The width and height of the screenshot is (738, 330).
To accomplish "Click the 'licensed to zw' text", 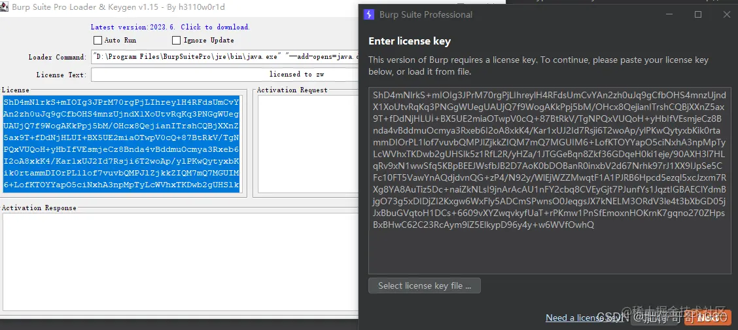I will coord(296,75).
